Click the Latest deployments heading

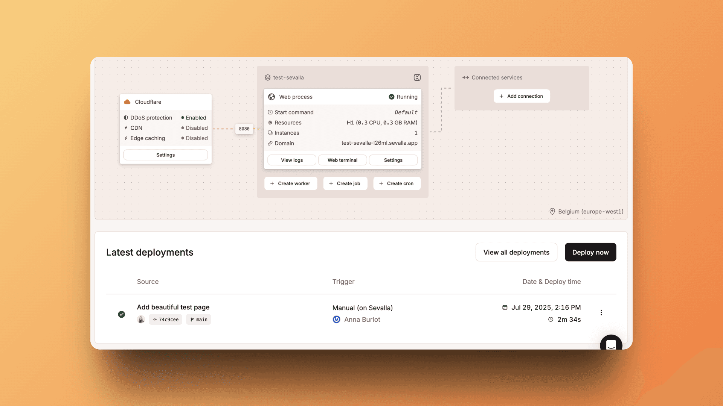150,252
